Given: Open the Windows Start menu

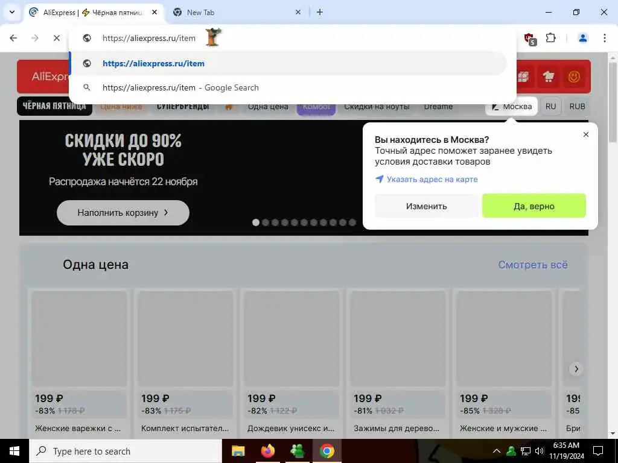Looking at the screenshot, I should (14, 451).
